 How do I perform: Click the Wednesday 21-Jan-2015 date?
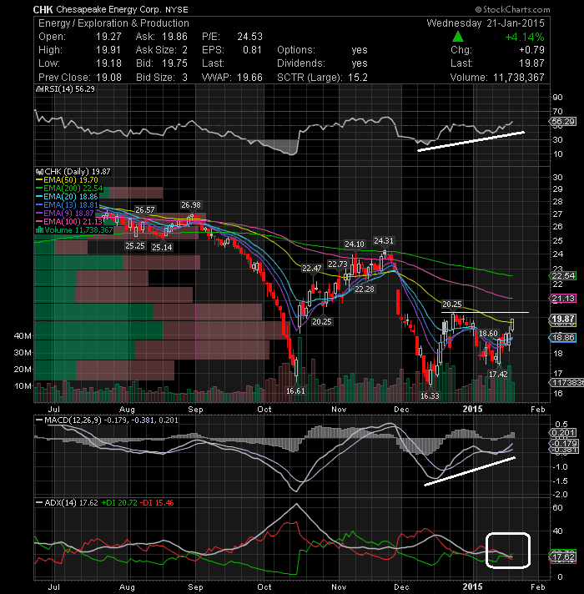(x=486, y=23)
